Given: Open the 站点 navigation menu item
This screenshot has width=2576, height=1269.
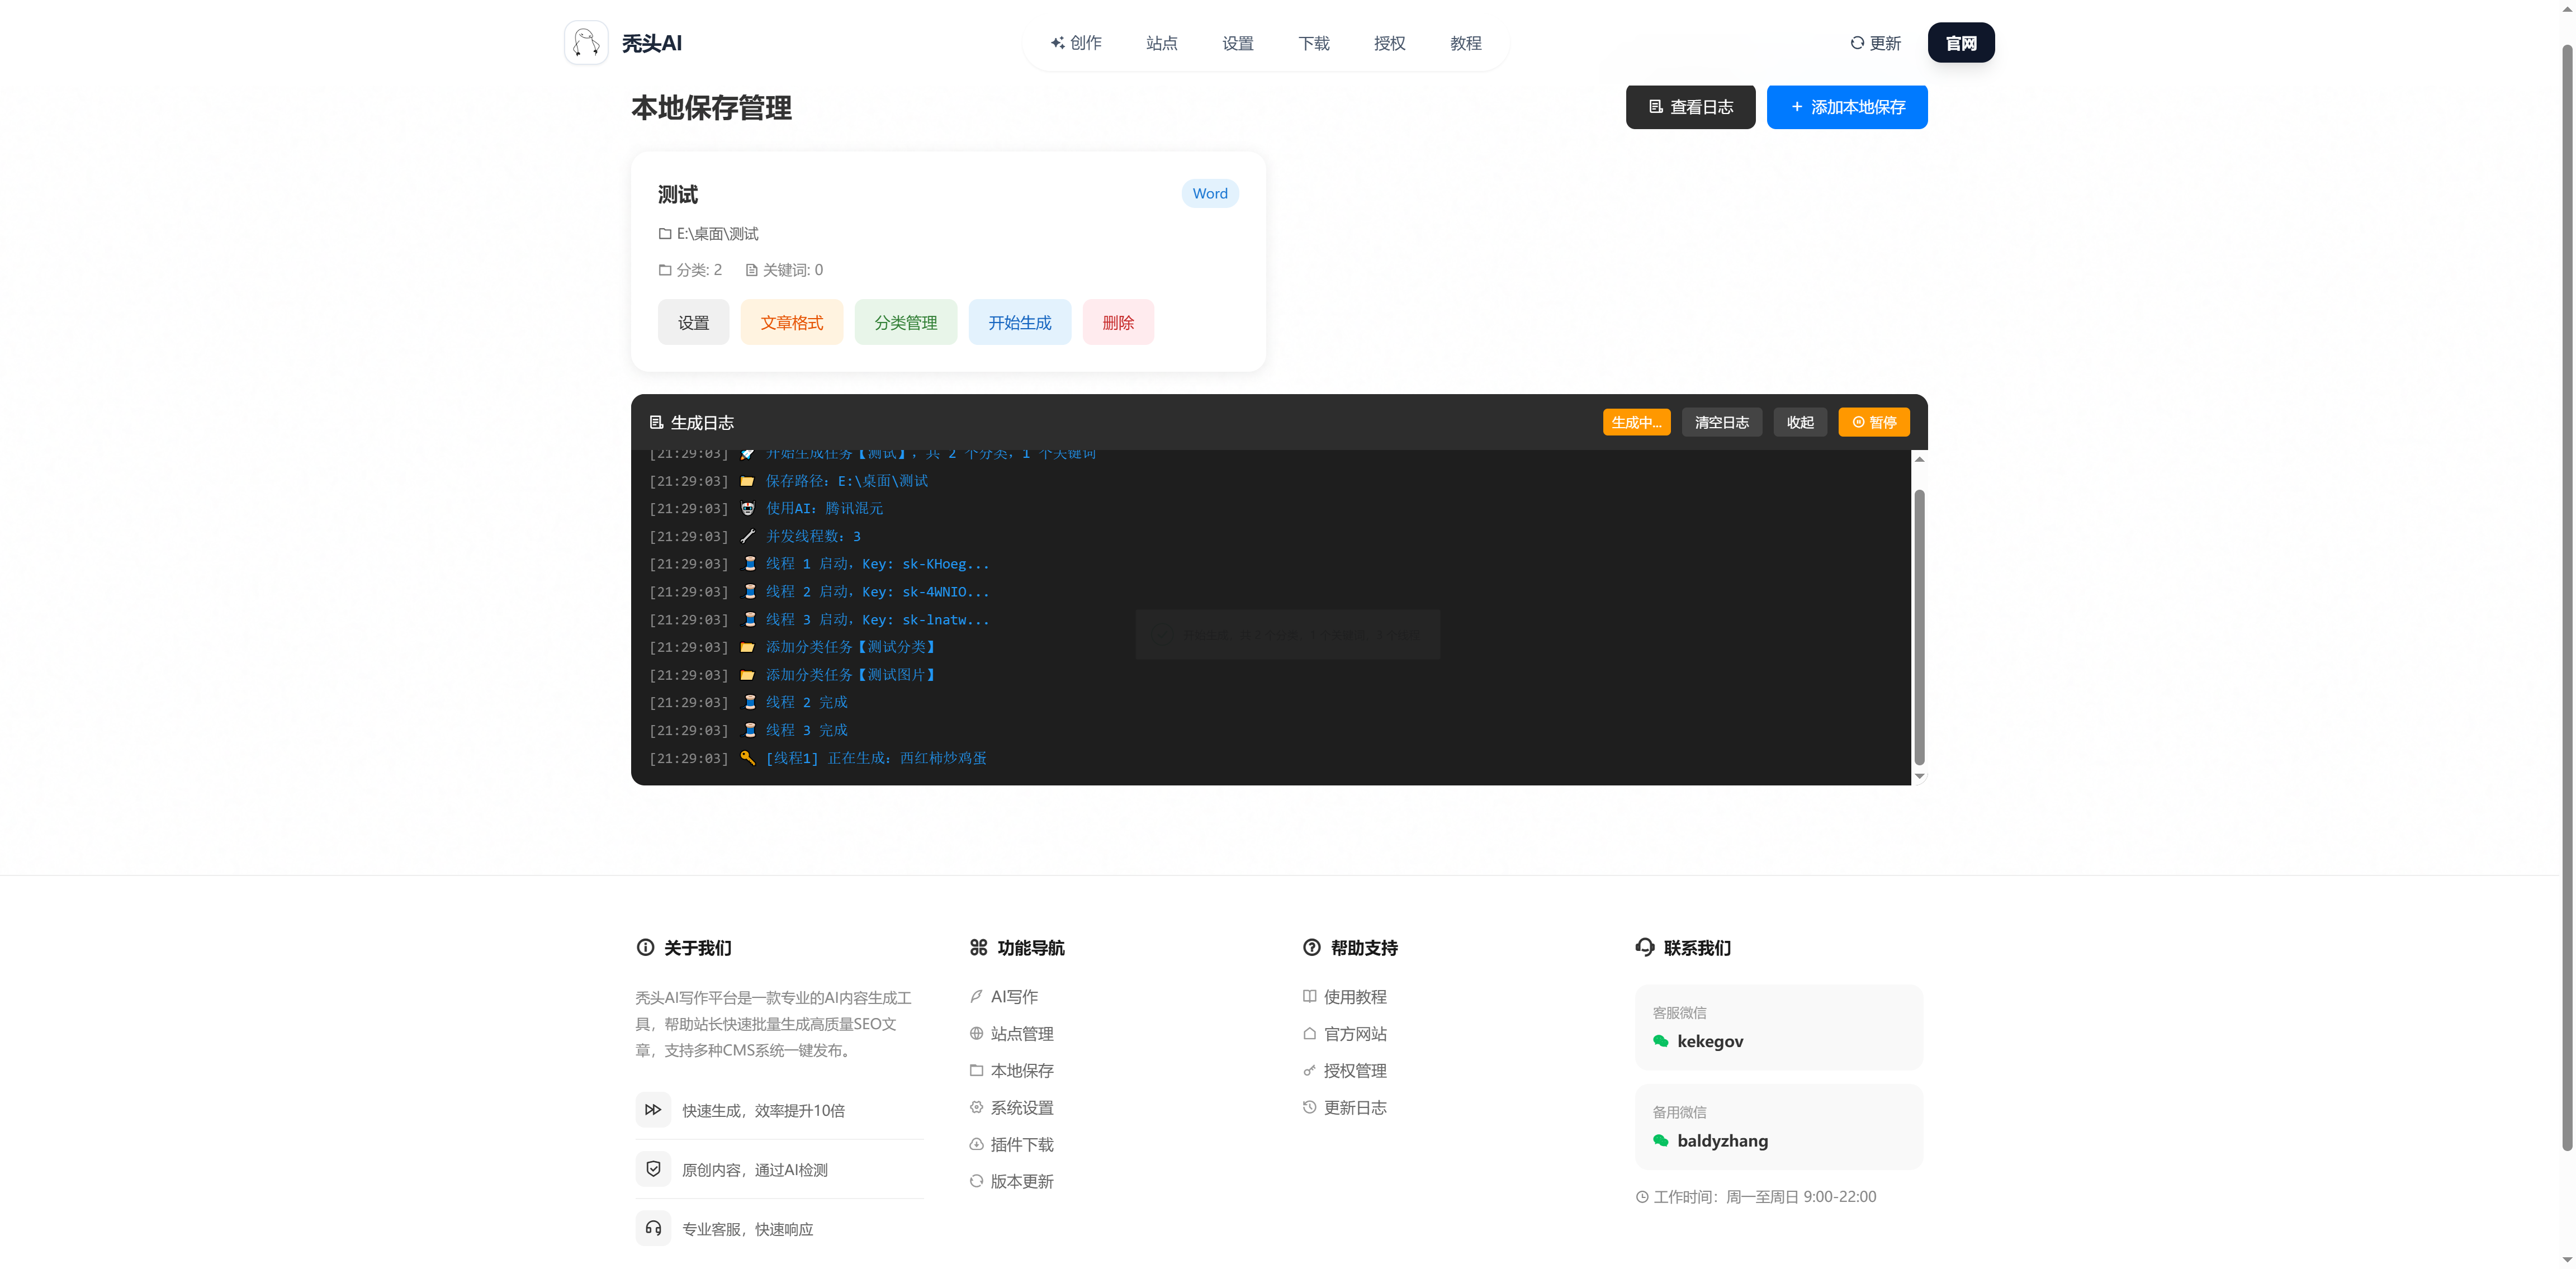Looking at the screenshot, I should [1161, 43].
